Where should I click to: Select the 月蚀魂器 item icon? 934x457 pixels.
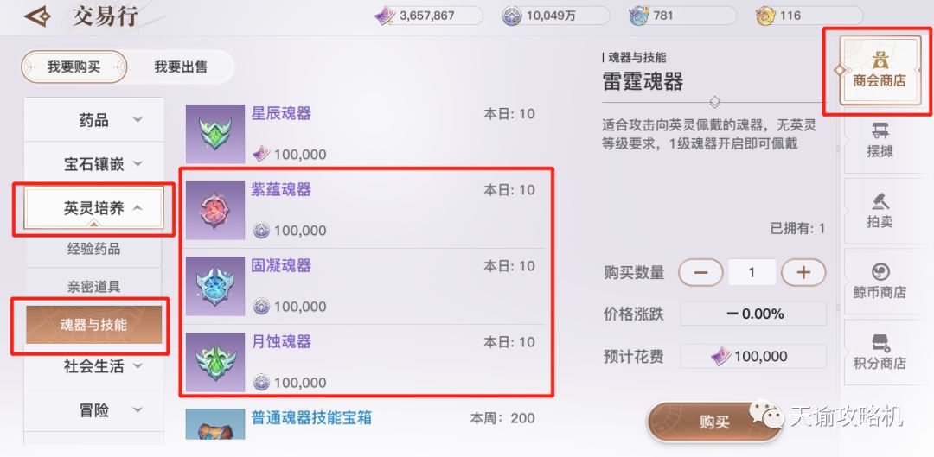pyautogui.click(x=215, y=362)
